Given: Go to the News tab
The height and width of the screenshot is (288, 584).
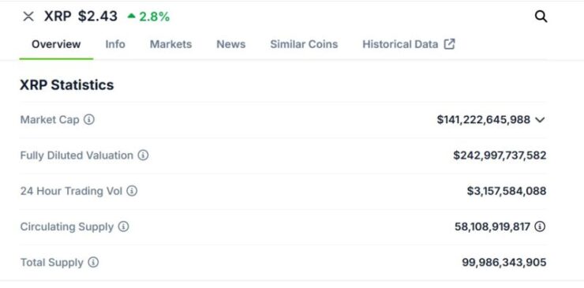Looking at the screenshot, I should click(x=231, y=44).
